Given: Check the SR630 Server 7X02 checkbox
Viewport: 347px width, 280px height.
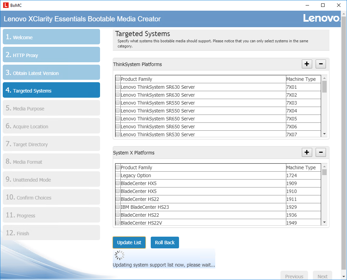Looking at the screenshot, I should click(x=118, y=95).
